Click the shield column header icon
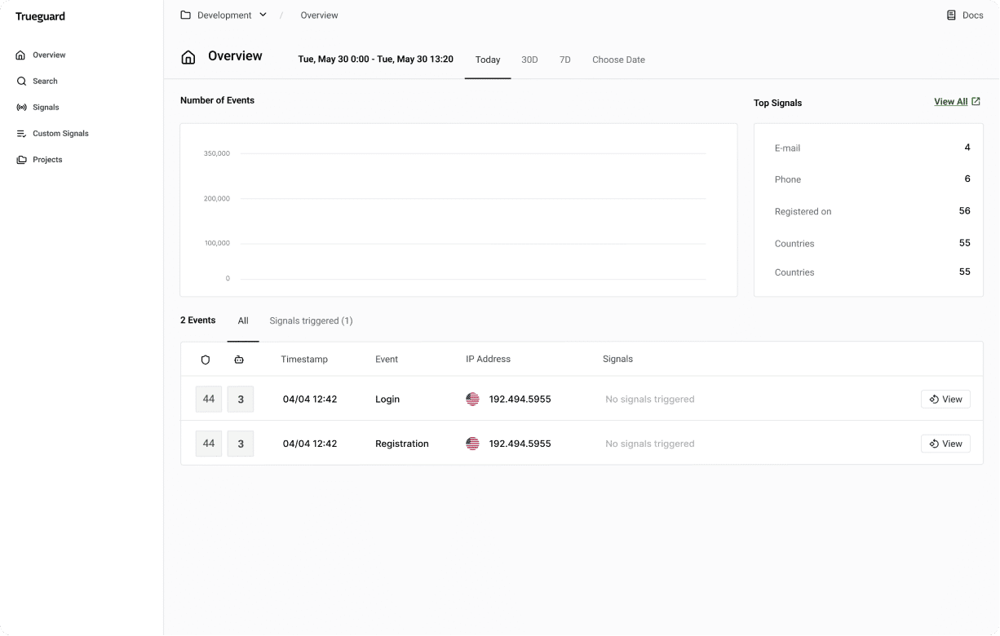Viewport: 1000px width, 636px height. [206, 359]
